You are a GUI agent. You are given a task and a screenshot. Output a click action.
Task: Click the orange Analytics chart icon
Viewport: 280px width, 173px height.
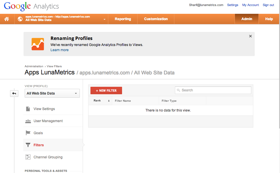38,44
